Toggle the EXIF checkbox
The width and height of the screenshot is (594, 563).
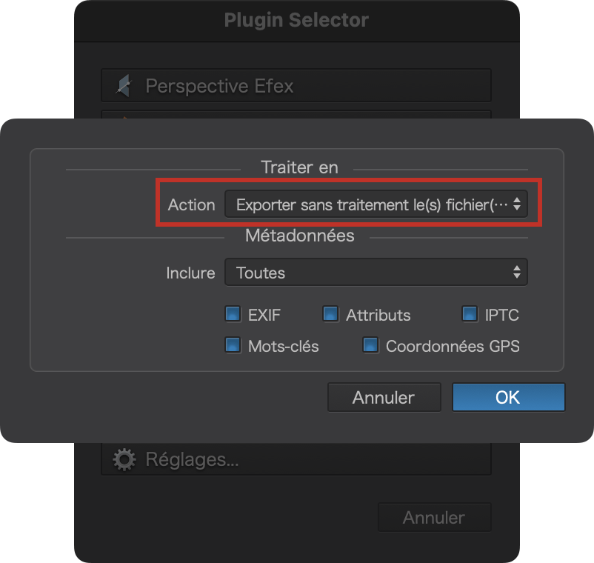233,314
